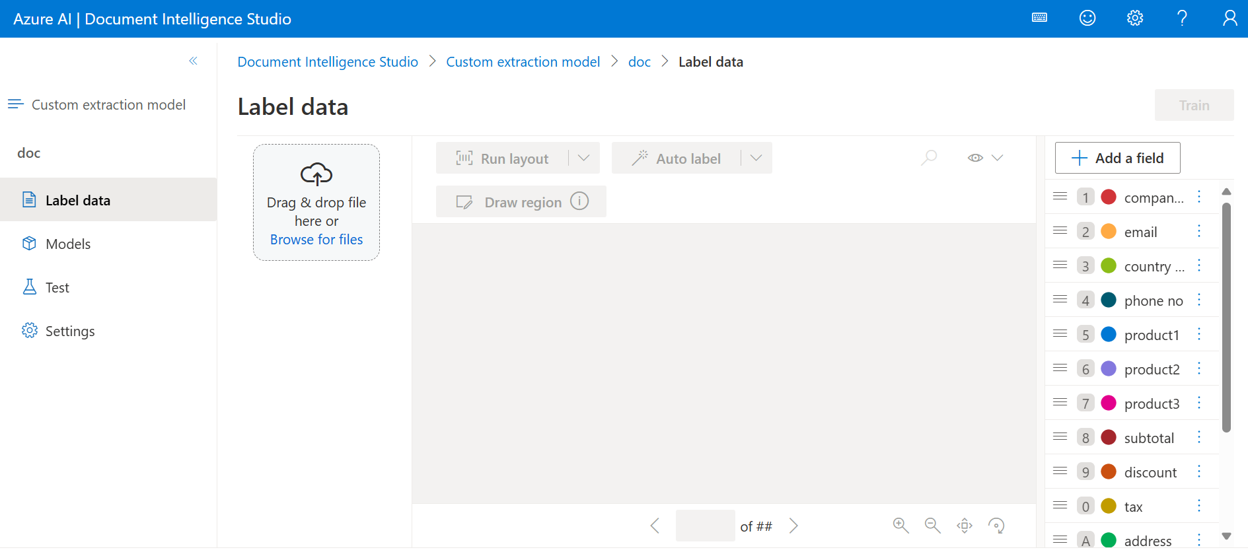Open the doc breadcrumb link
This screenshot has width=1248, height=554.
pyautogui.click(x=639, y=61)
